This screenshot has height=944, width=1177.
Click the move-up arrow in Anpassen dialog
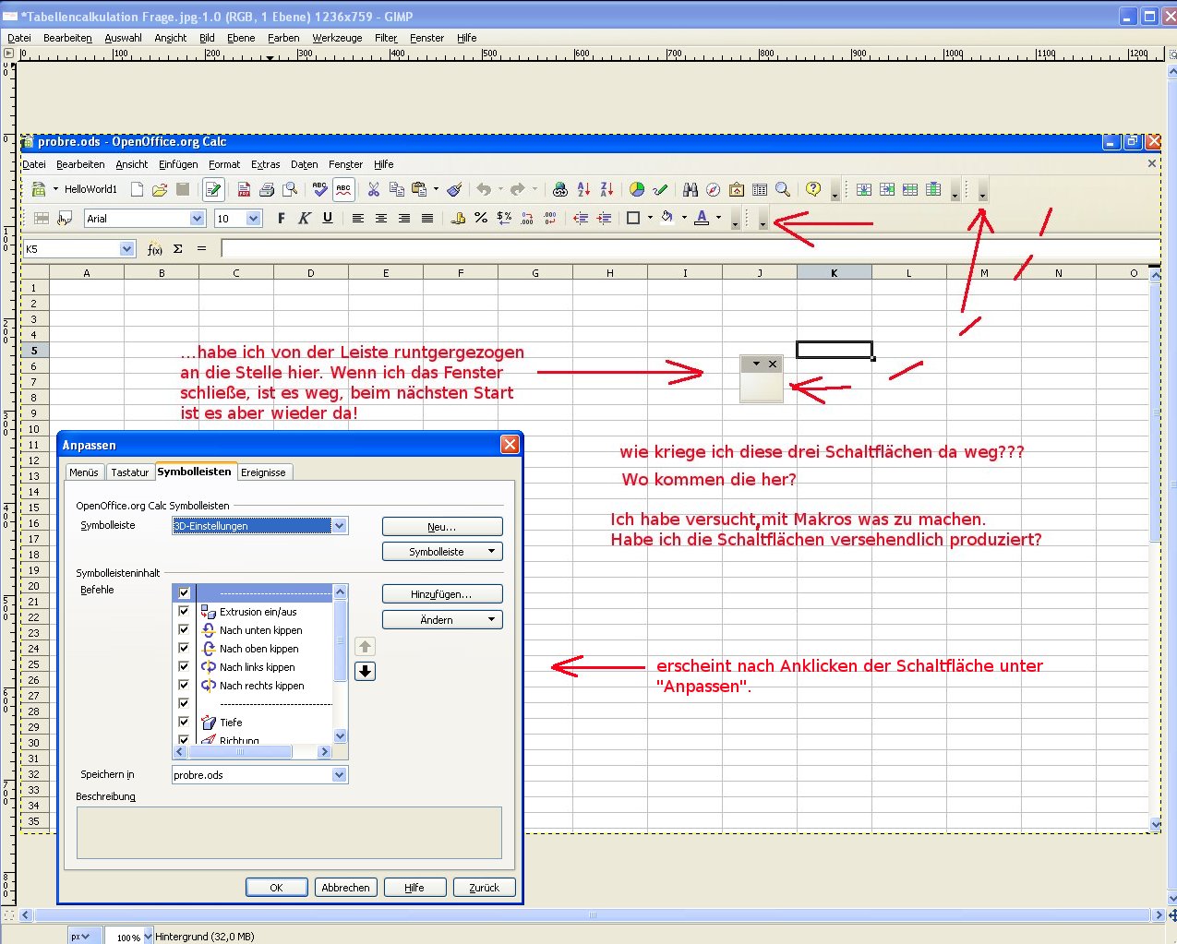coord(366,646)
